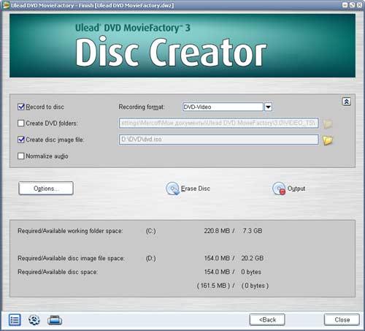Click the (D:) drive label
Image resolution: width=365 pixels, height=331 pixels.
150,259
